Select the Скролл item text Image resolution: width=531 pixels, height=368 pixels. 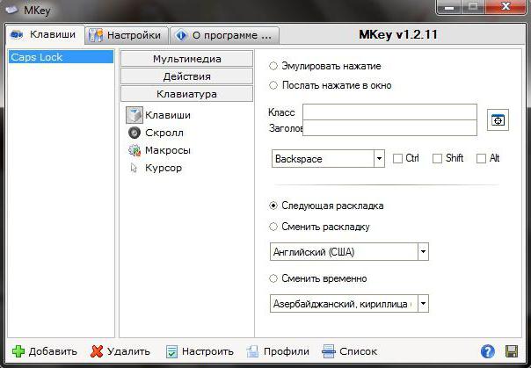164,133
